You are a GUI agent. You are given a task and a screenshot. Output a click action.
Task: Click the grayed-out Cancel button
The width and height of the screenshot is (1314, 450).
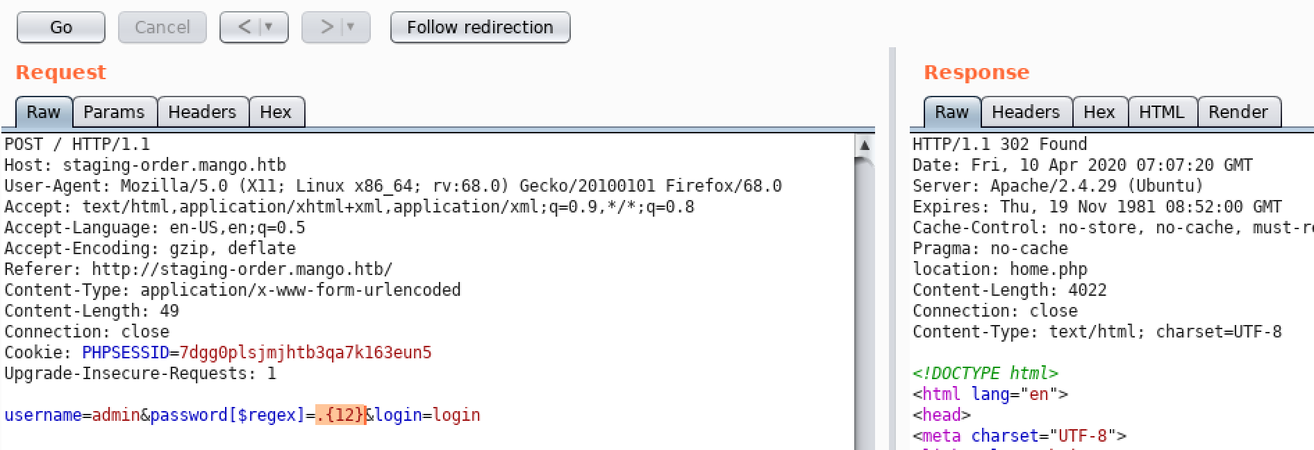click(162, 27)
